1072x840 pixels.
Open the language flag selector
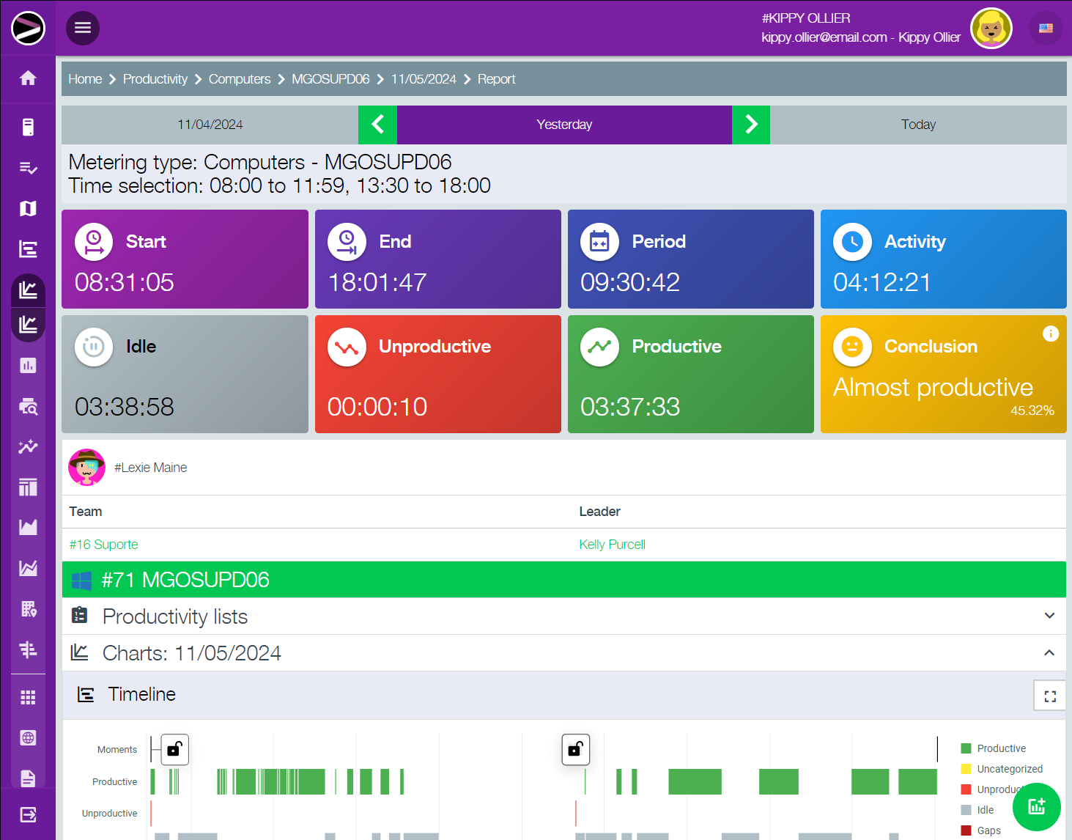(x=1046, y=29)
